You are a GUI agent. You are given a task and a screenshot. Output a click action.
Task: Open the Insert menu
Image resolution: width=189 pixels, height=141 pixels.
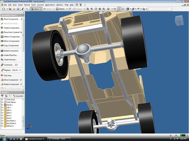pyautogui.click(x=20, y=5)
